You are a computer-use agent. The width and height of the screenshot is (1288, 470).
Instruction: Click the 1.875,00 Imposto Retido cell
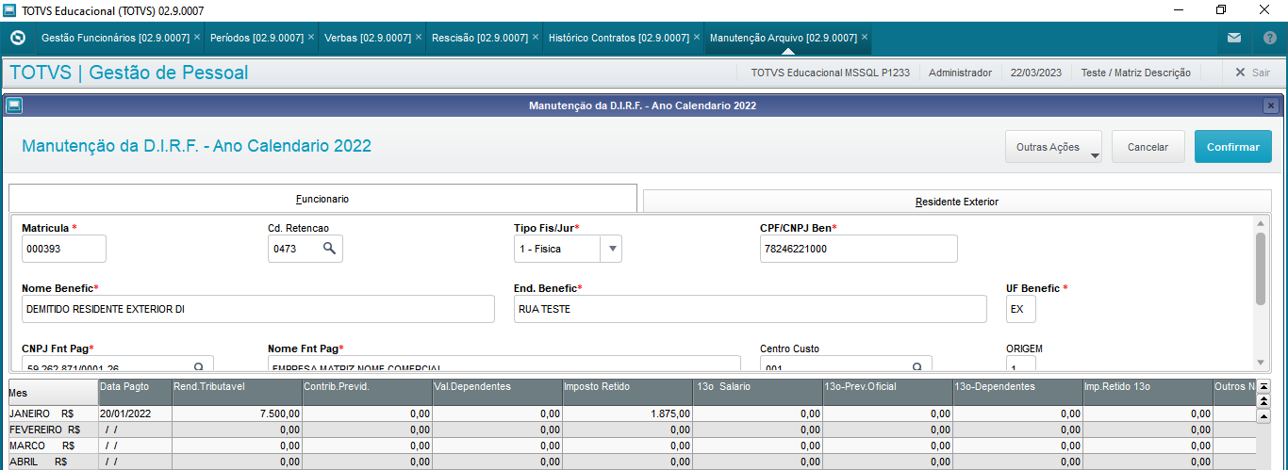(627, 413)
